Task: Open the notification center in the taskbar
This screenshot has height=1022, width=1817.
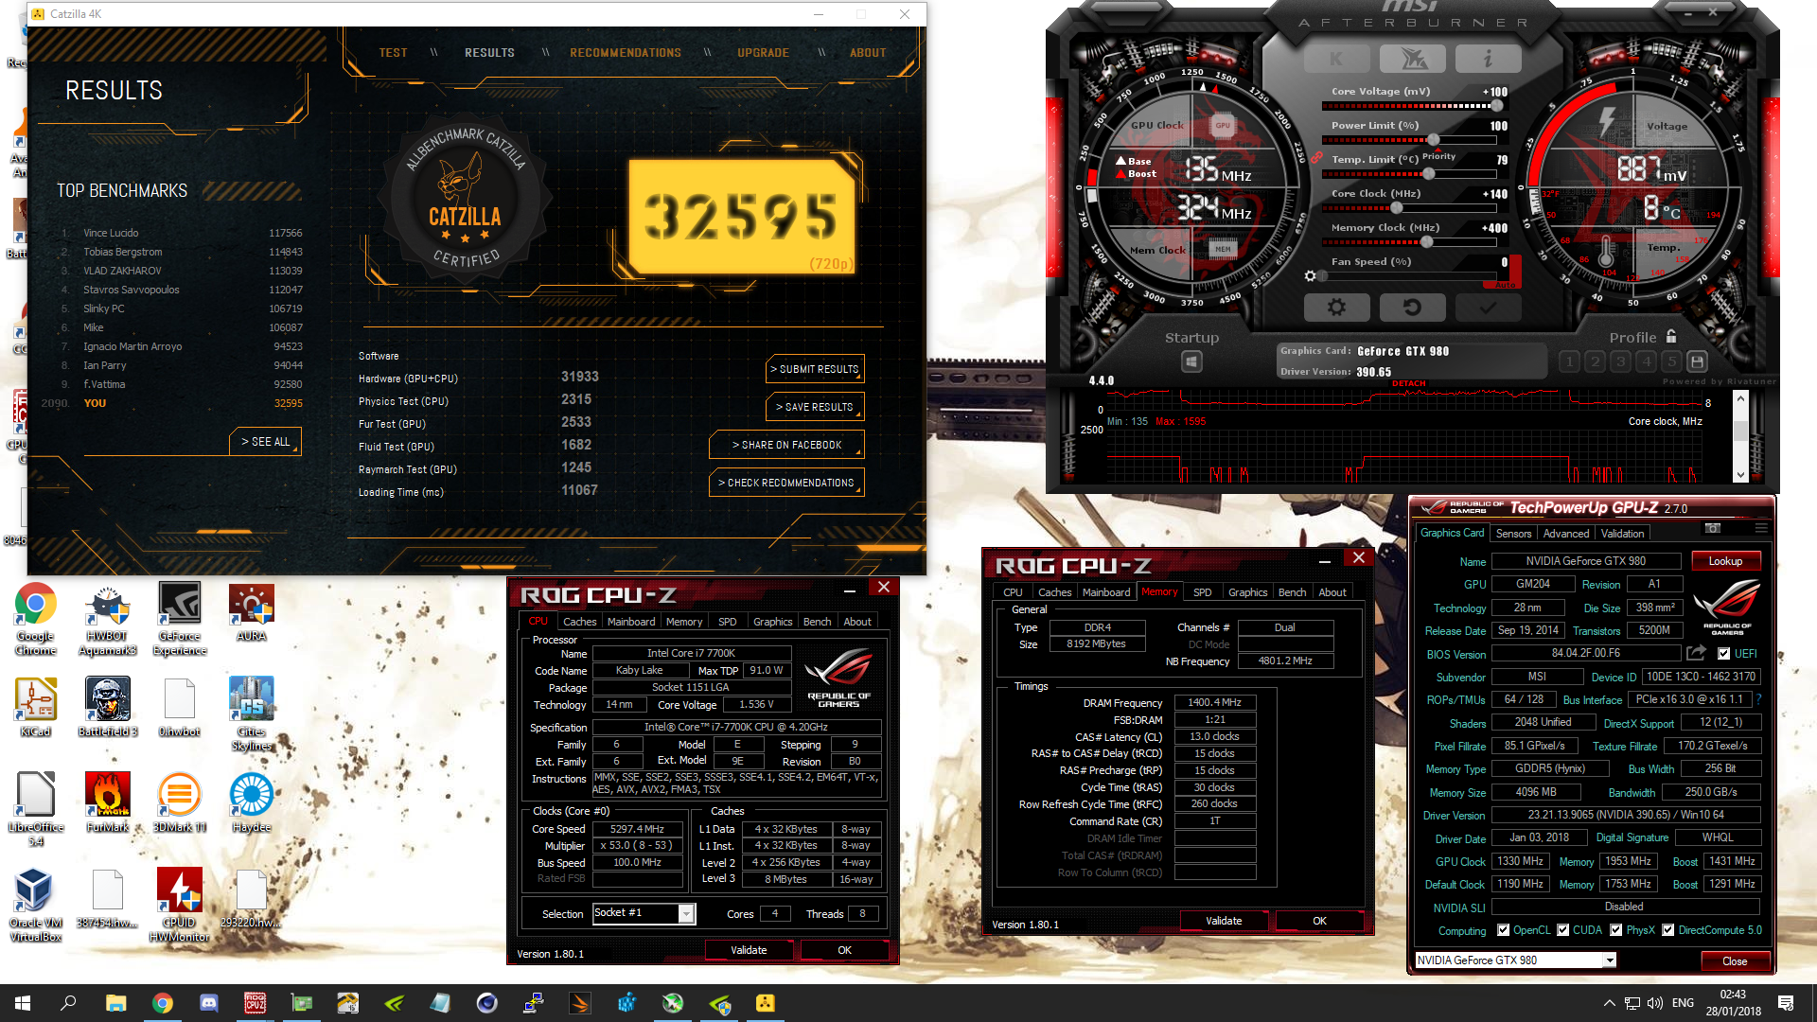Action: pos(1786,1003)
